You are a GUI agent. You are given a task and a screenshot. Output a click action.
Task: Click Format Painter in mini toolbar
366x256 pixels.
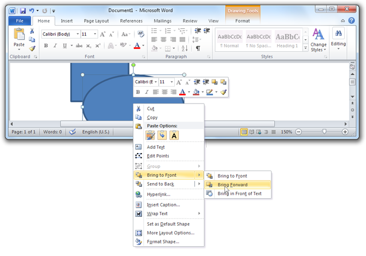tap(223, 92)
